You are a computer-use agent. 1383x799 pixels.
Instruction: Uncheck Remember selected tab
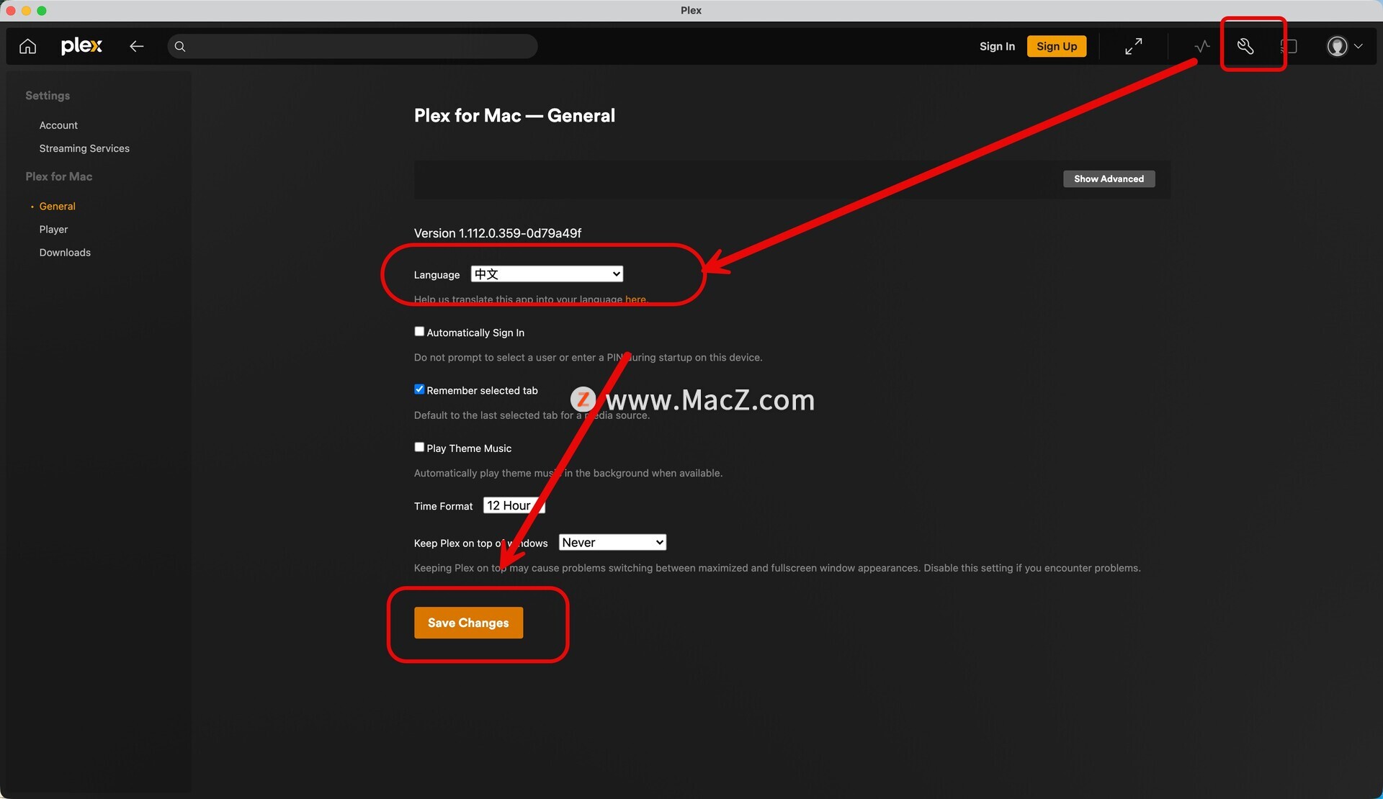click(419, 389)
